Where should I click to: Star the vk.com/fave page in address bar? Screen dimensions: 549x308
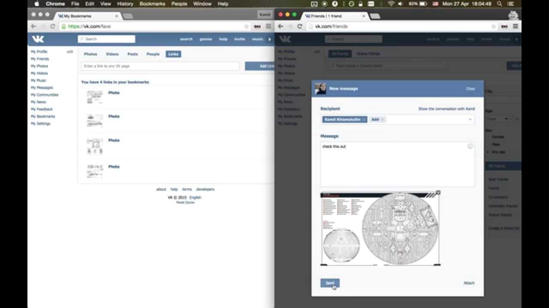tap(246, 26)
